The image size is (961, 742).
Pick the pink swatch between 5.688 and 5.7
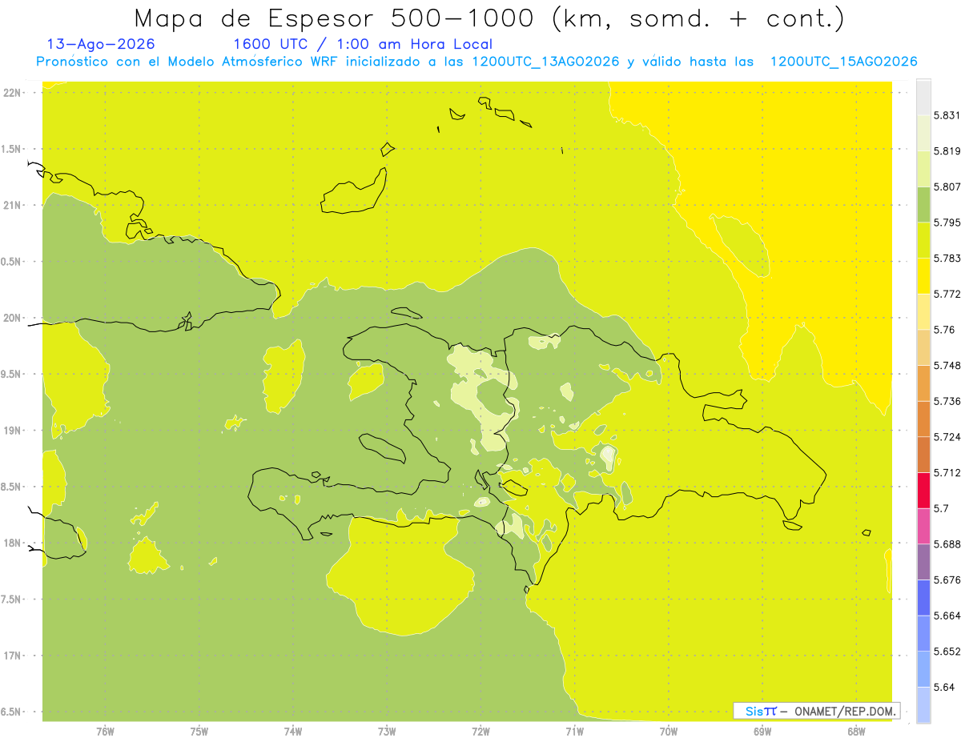[923, 526]
